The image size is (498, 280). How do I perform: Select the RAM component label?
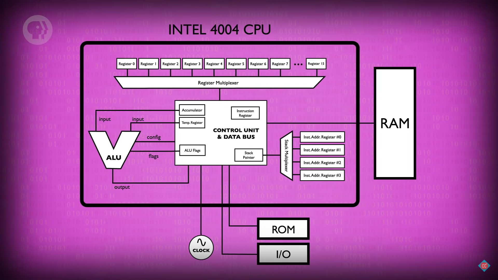click(394, 123)
